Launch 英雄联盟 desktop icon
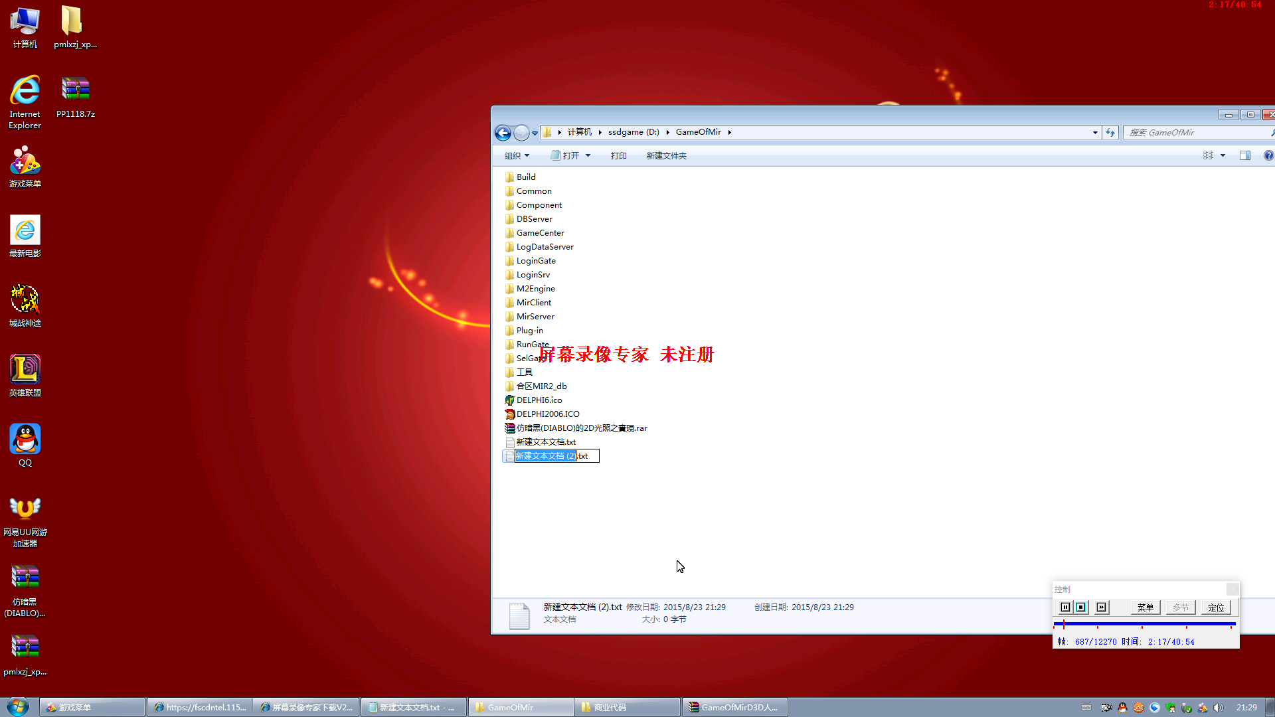The image size is (1275, 717). pos(25,375)
